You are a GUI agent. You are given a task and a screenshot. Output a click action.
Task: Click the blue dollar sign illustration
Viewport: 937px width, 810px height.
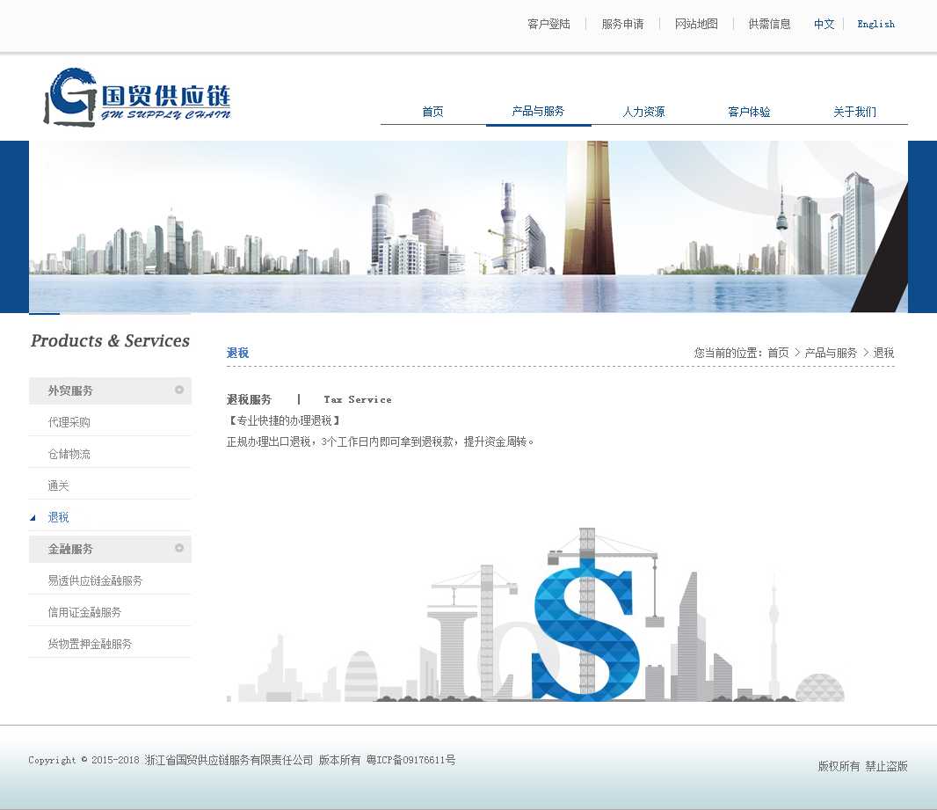point(583,631)
